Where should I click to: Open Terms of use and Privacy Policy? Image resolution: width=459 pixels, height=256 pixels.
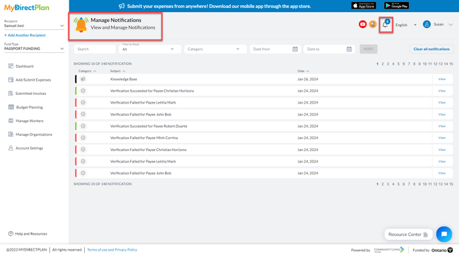coord(112,250)
